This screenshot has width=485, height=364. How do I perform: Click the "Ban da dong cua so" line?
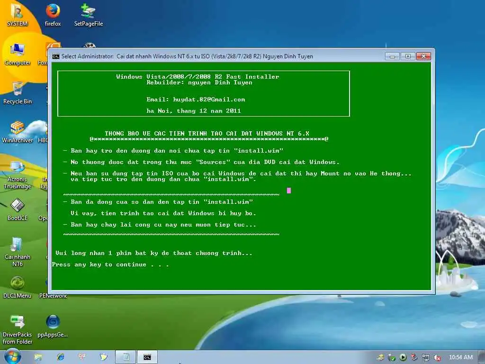pyautogui.click(x=158, y=202)
